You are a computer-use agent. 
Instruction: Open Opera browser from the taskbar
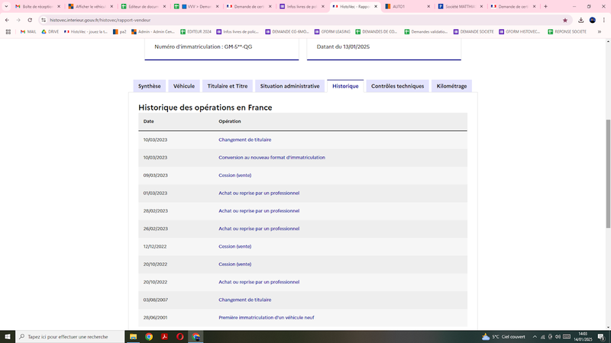pyautogui.click(x=180, y=337)
